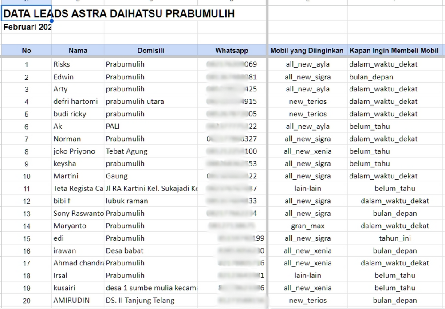Click the 'No' column header cell
This screenshot has height=309, width=445.
(26, 50)
